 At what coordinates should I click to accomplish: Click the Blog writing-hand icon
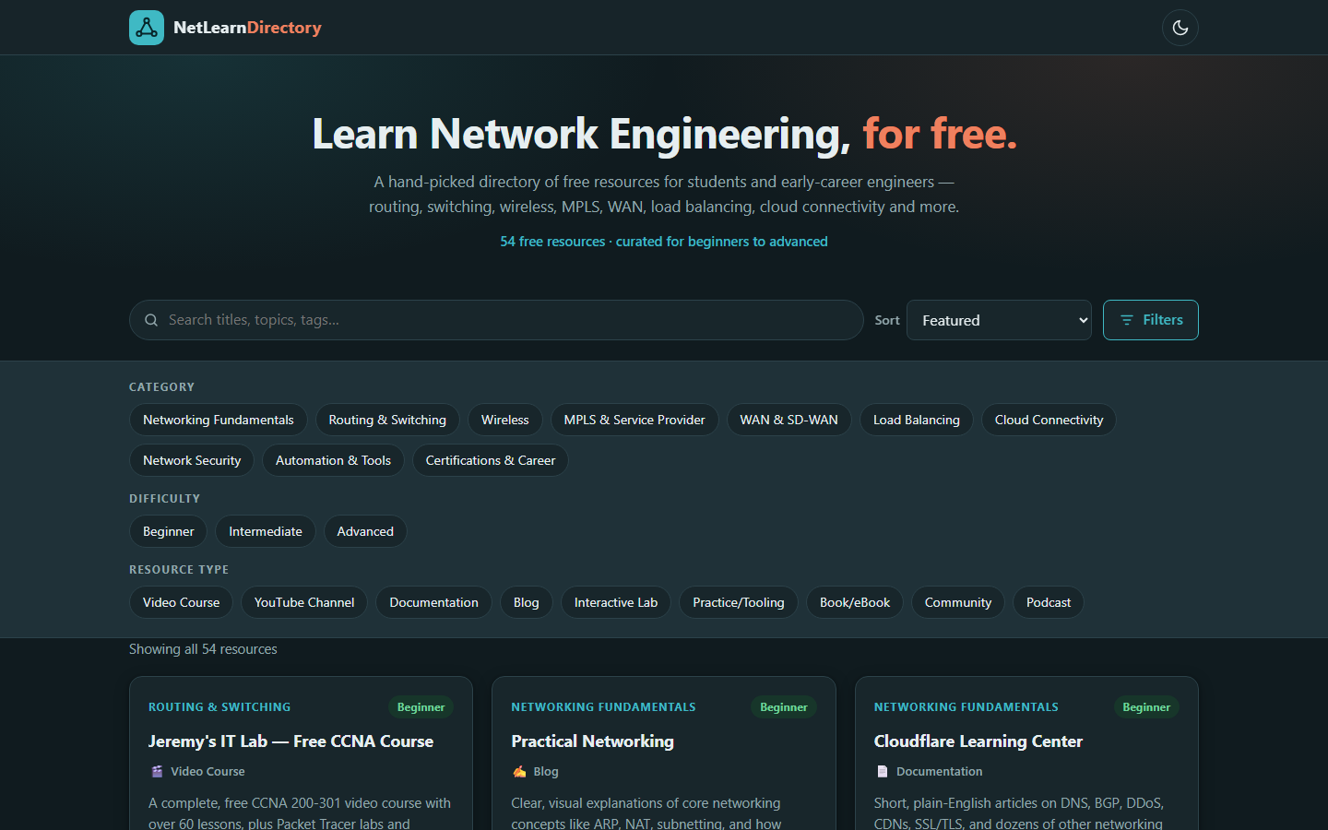(519, 771)
